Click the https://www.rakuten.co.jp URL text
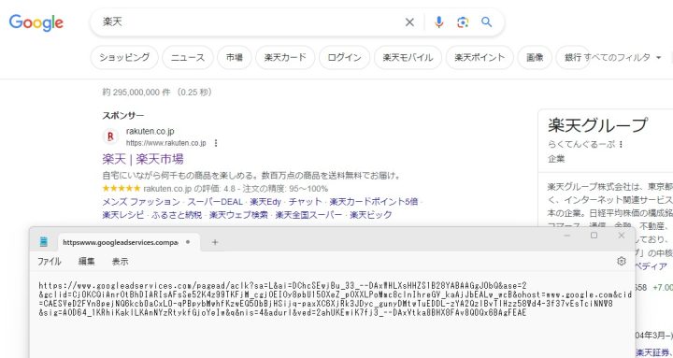The image size is (673, 358). [166, 143]
